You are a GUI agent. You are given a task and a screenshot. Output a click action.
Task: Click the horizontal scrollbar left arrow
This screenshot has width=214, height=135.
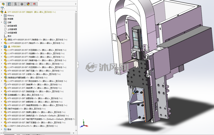[1, 133]
